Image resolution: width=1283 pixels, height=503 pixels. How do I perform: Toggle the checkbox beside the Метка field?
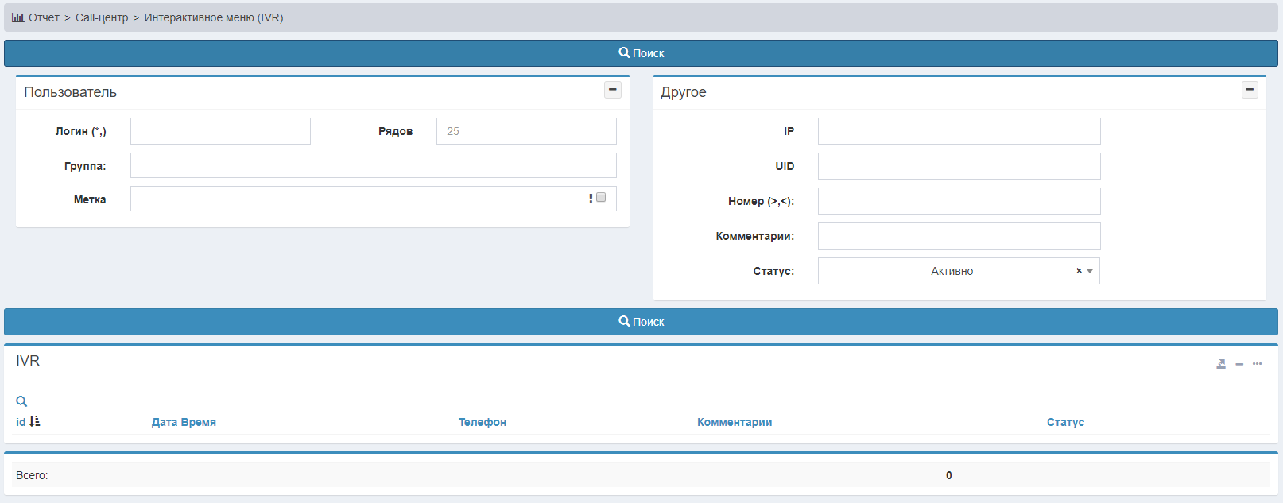[601, 198]
